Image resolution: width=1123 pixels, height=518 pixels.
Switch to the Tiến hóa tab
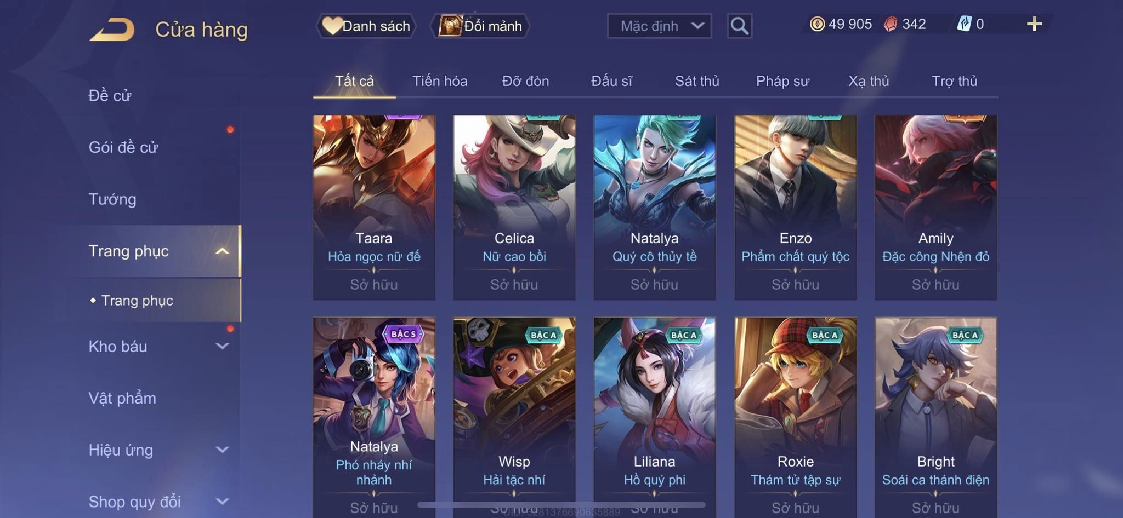440,81
